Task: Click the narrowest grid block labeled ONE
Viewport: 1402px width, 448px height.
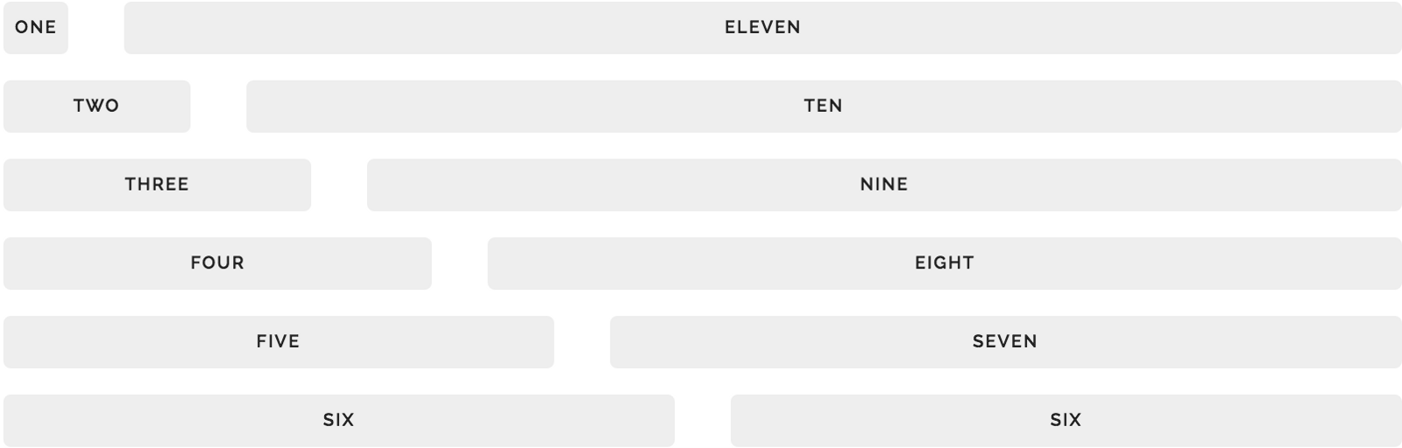Action: click(36, 28)
